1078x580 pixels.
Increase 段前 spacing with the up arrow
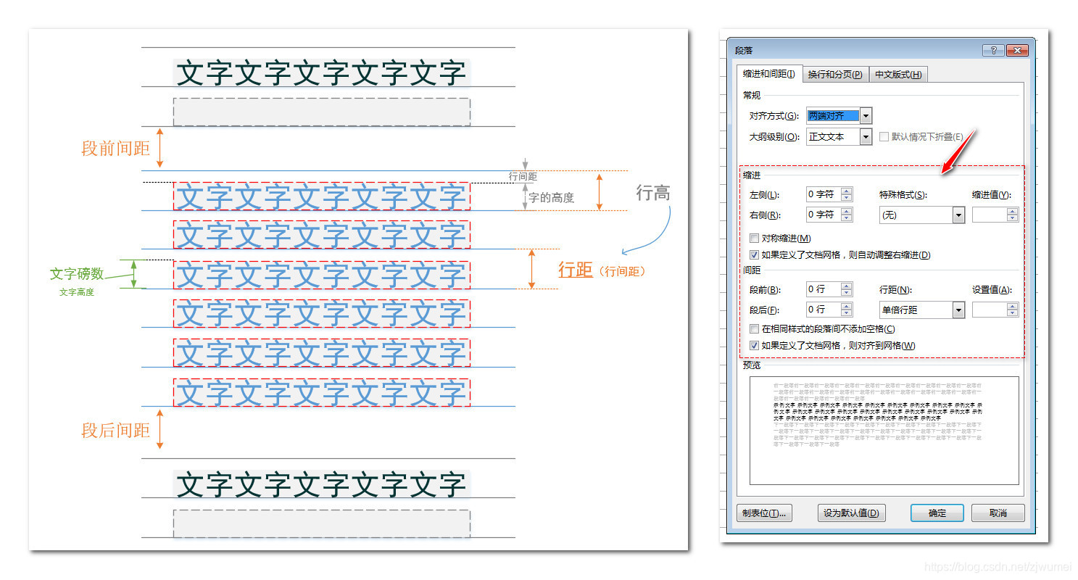[847, 286]
